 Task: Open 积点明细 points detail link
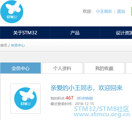(x=85, y=98)
